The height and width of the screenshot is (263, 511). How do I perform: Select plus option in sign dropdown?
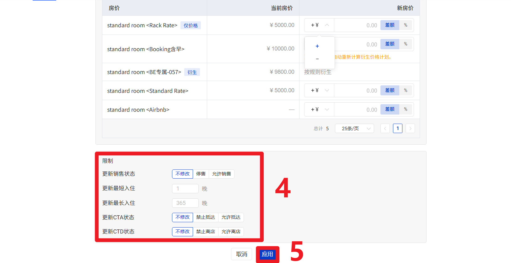tap(317, 46)
